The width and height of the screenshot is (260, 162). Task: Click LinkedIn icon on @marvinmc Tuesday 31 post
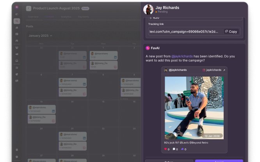tap(84, 57)
